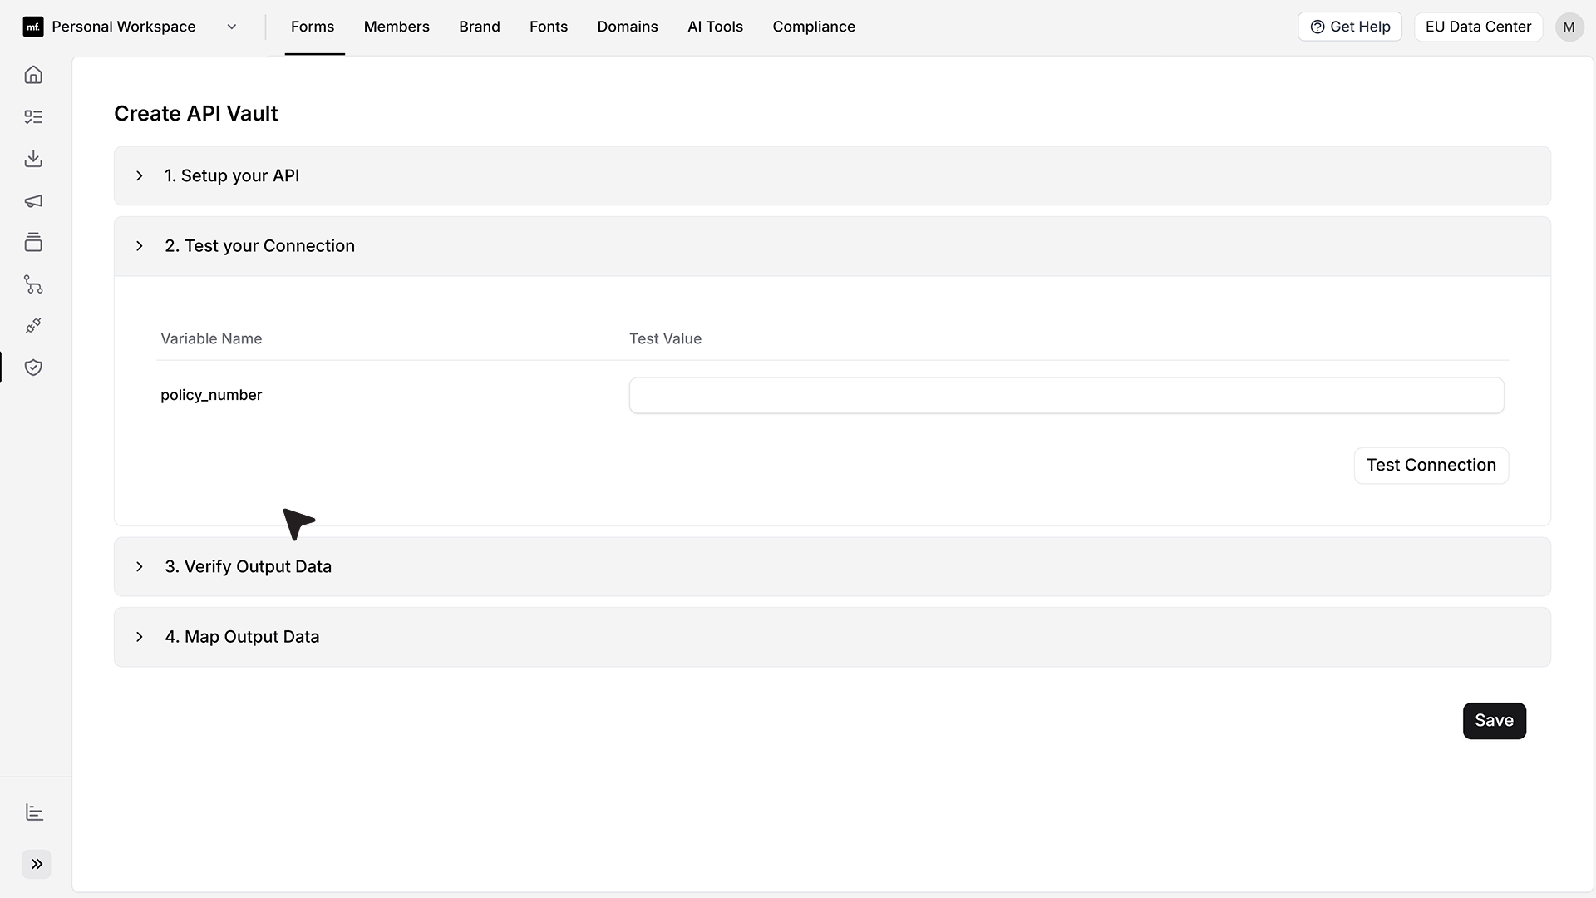Select the shield vault sidebar icon

pos(33,368)
